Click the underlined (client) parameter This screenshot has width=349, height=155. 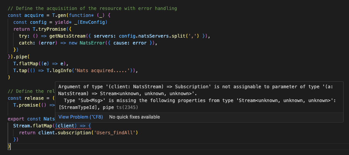66,126
